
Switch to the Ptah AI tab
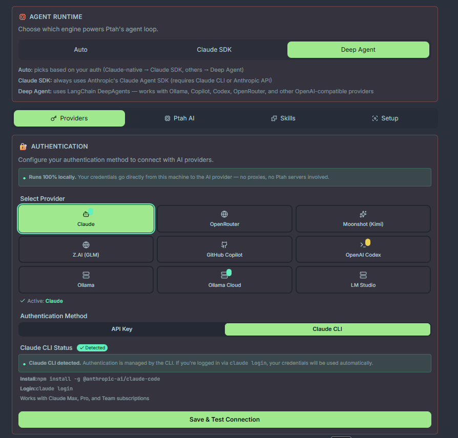[179, 118]
